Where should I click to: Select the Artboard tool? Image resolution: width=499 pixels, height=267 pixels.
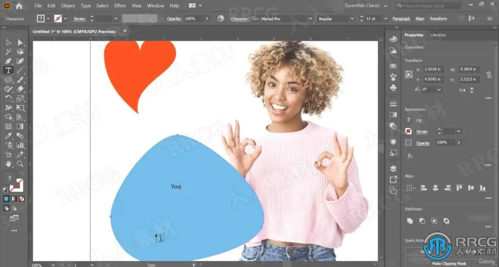point(8,154)
